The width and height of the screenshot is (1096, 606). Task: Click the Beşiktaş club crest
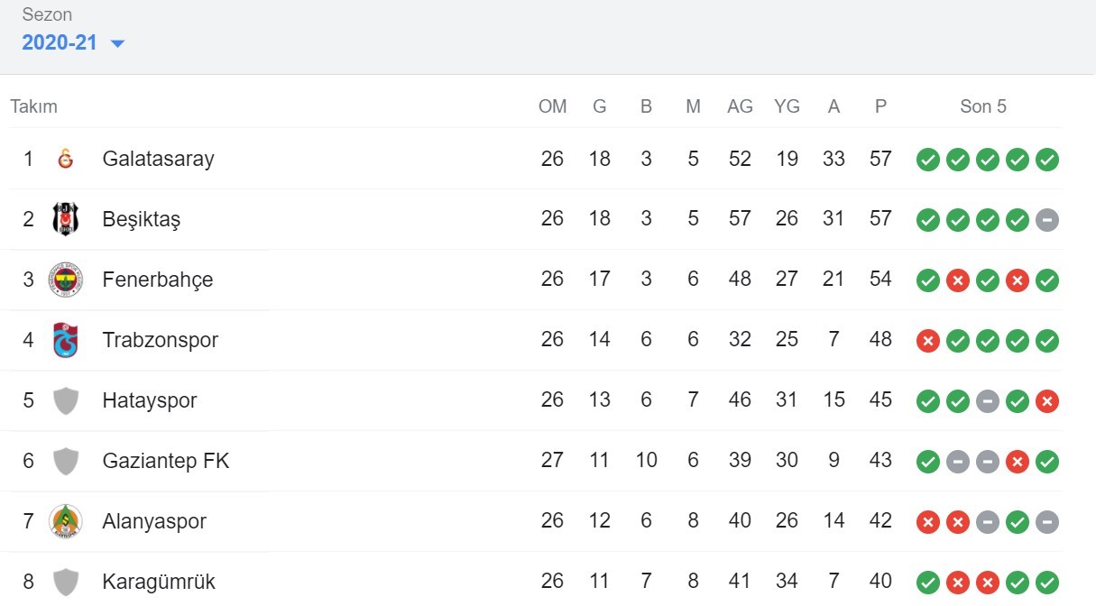[66, 219]
